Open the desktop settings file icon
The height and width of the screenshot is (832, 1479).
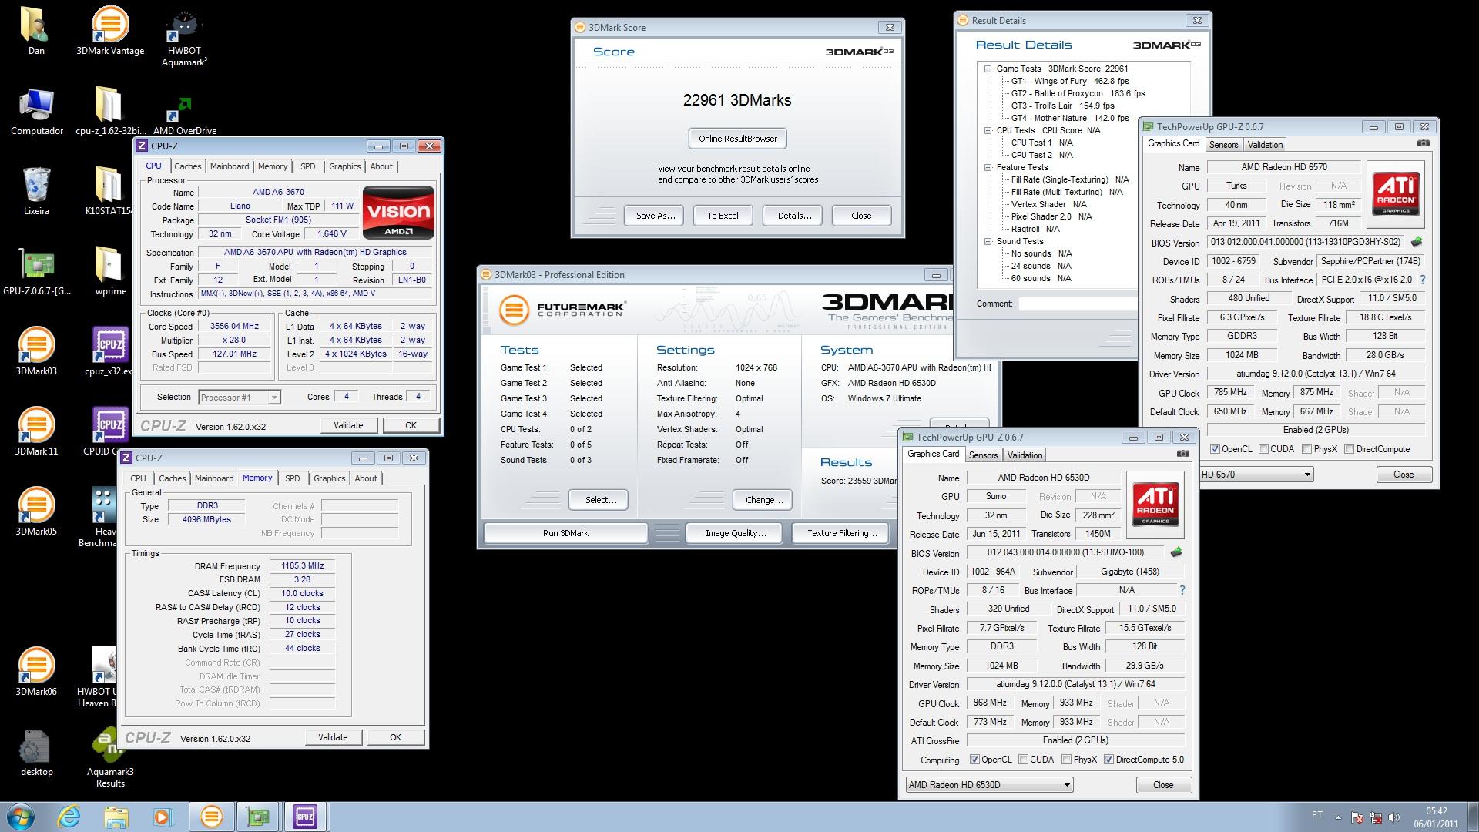(36, 752)
